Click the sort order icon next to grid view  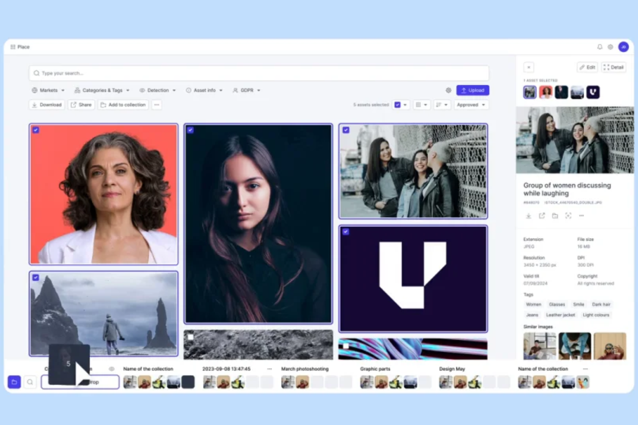[x=439, y=105]
